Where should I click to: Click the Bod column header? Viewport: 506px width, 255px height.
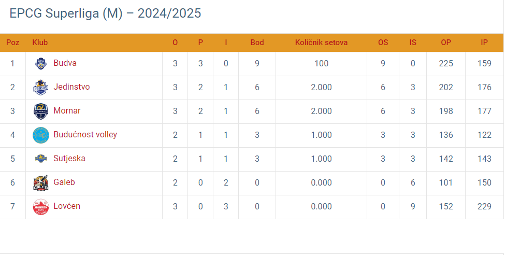tap(257, 42)
